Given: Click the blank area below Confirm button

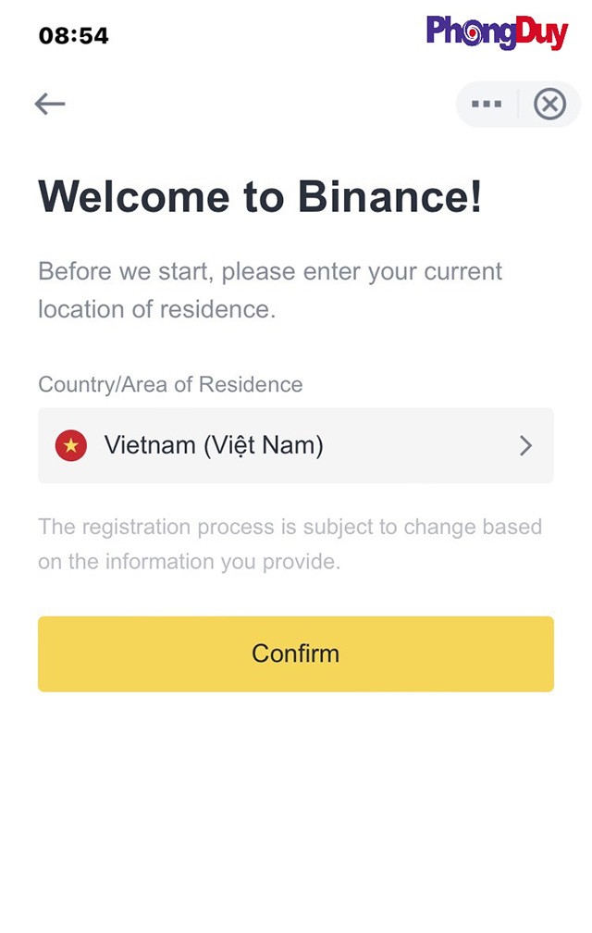Looking at the screenshot, I should (x=296, y=805).
